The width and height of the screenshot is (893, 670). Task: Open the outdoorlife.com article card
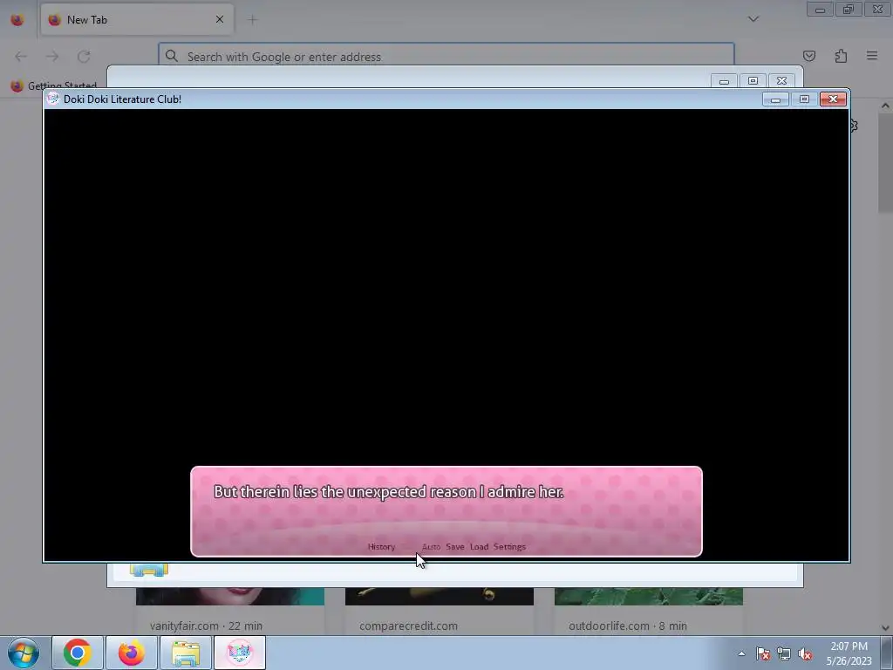[649, 611]
